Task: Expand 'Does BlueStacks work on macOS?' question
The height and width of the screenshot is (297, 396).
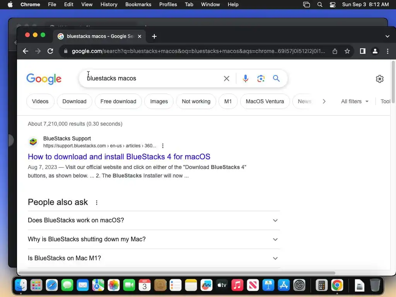Action: (154, 220)
